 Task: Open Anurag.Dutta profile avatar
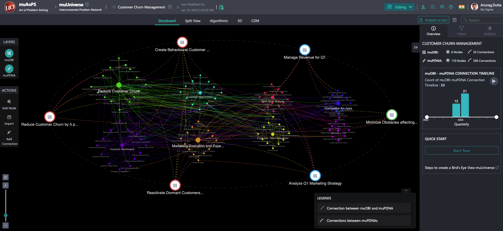[474, 7]
